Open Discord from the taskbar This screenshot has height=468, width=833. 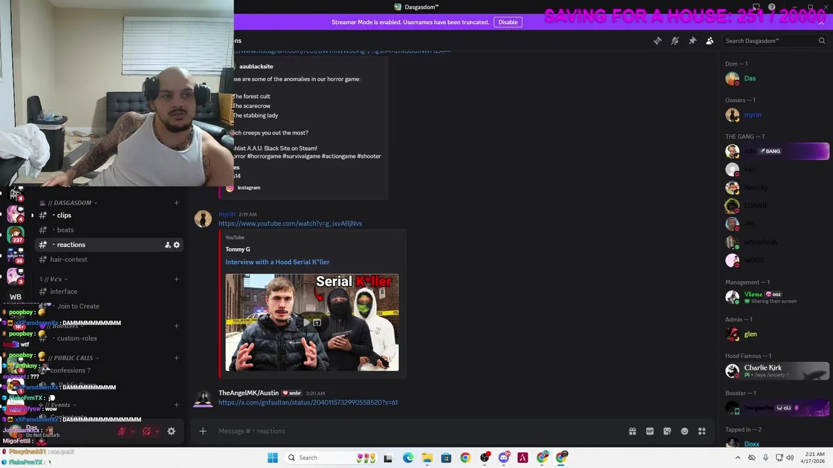click(x=503, y=458)
